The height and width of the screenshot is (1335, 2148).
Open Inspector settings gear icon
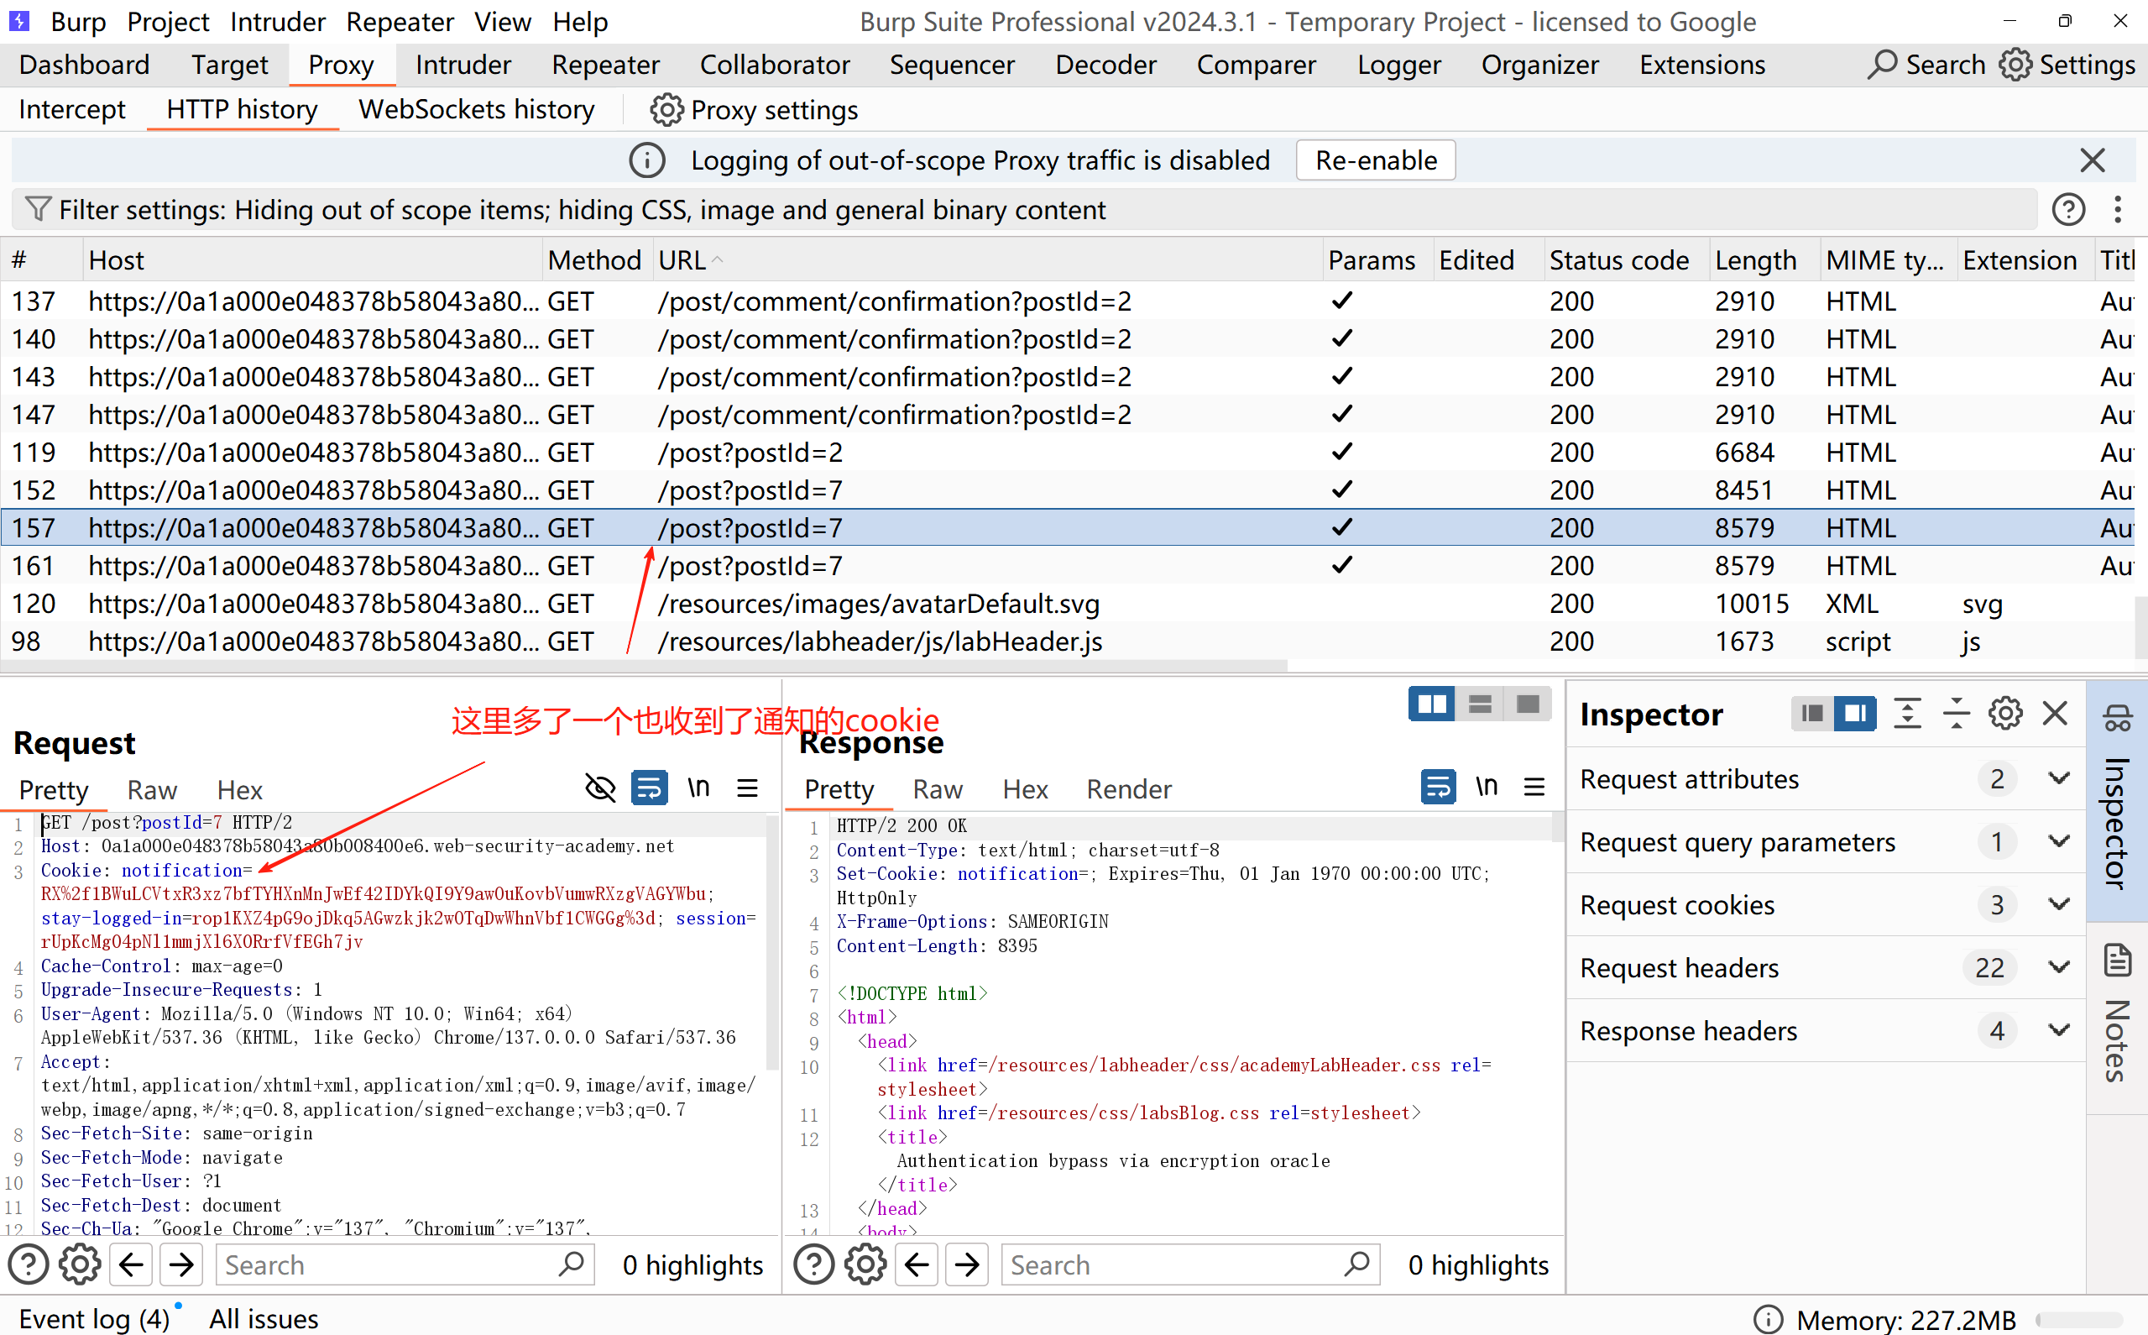2005,714
